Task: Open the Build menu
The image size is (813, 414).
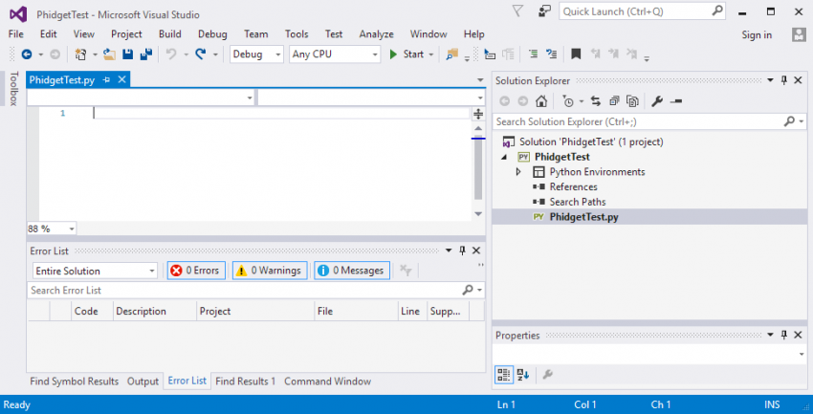Action: pos(170,34)
